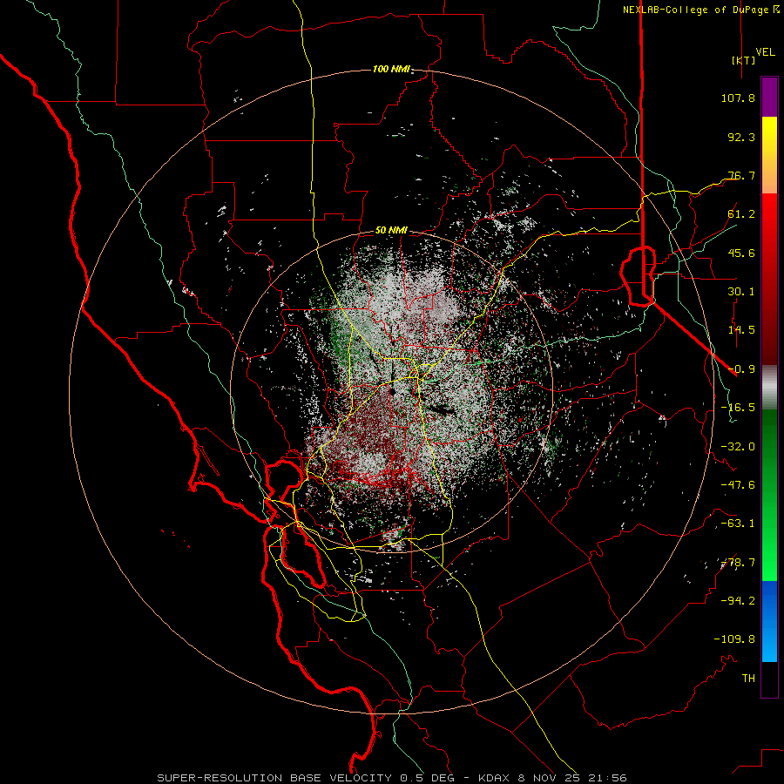Click the 61.2 legend value

point(741,214)
